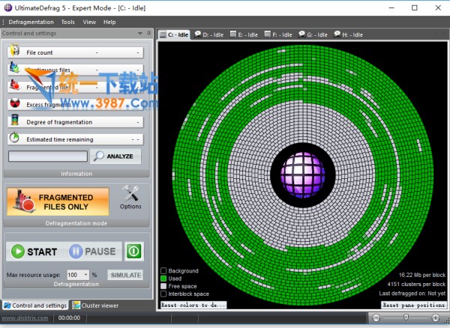This screenshot has height=328, width=450.
Task: Open Options with the wrench icon
Action: pos(130,196)
